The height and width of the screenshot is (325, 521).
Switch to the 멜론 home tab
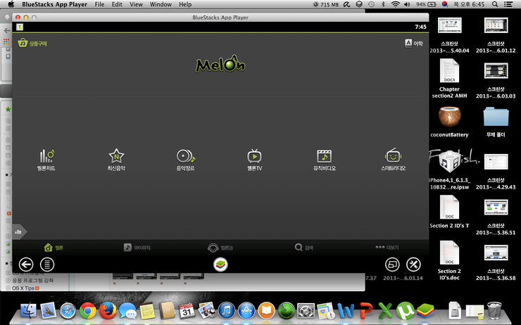pyautogui.click(x=54, y=248)
